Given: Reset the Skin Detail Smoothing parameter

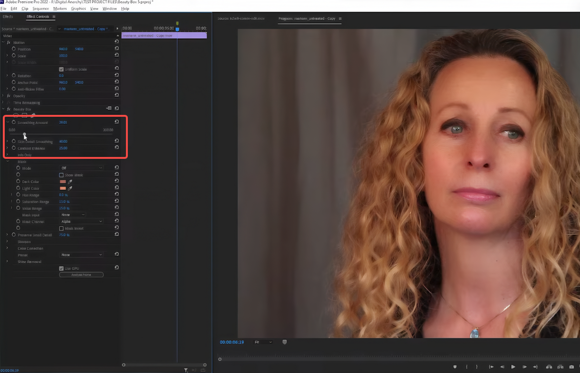Looking at the screenshot, I should (x=116, y=141).
